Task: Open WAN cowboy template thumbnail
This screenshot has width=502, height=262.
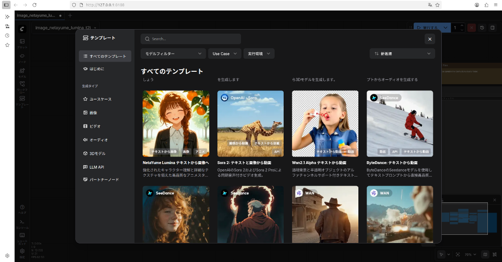Action: (x=325, y=214)
